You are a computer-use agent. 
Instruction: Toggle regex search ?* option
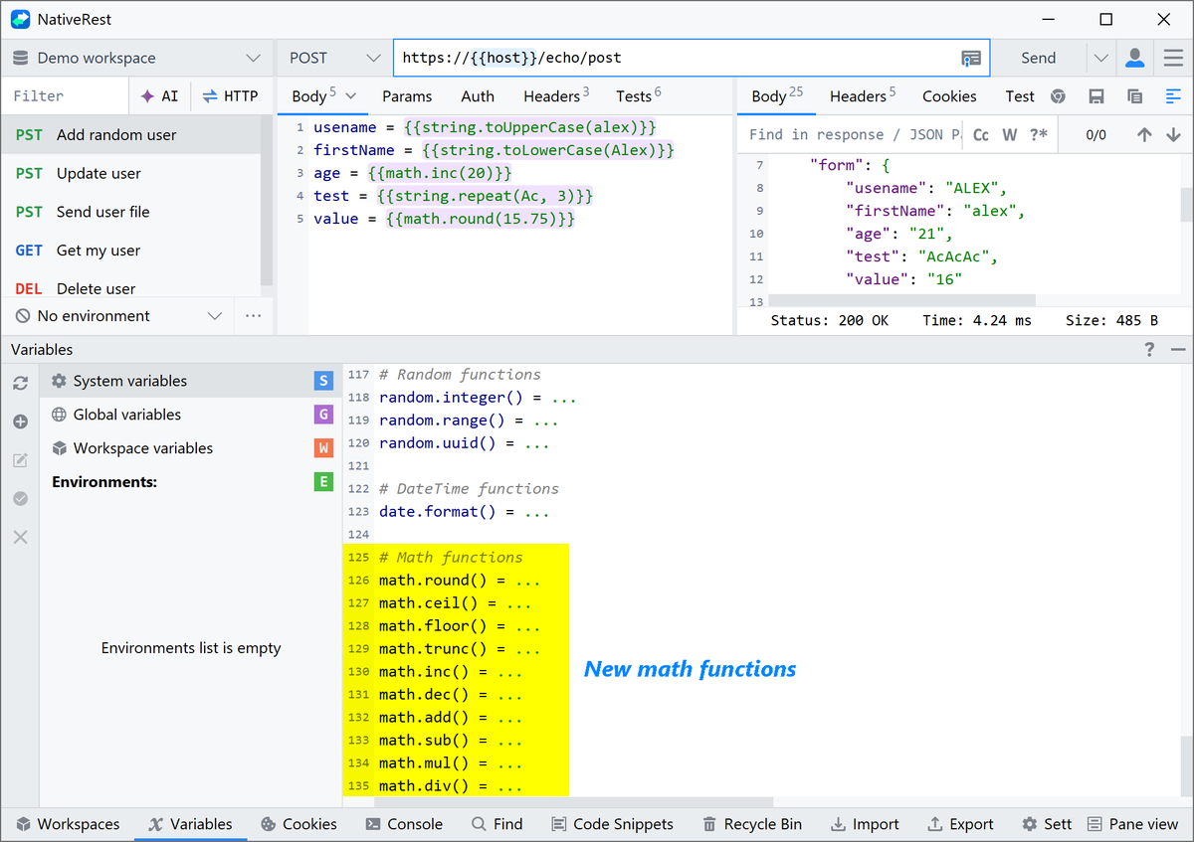1038,135
